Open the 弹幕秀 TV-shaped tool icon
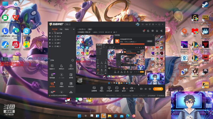Image resolution: width=213 pixels, height=119 pixels. pos(62,85)
